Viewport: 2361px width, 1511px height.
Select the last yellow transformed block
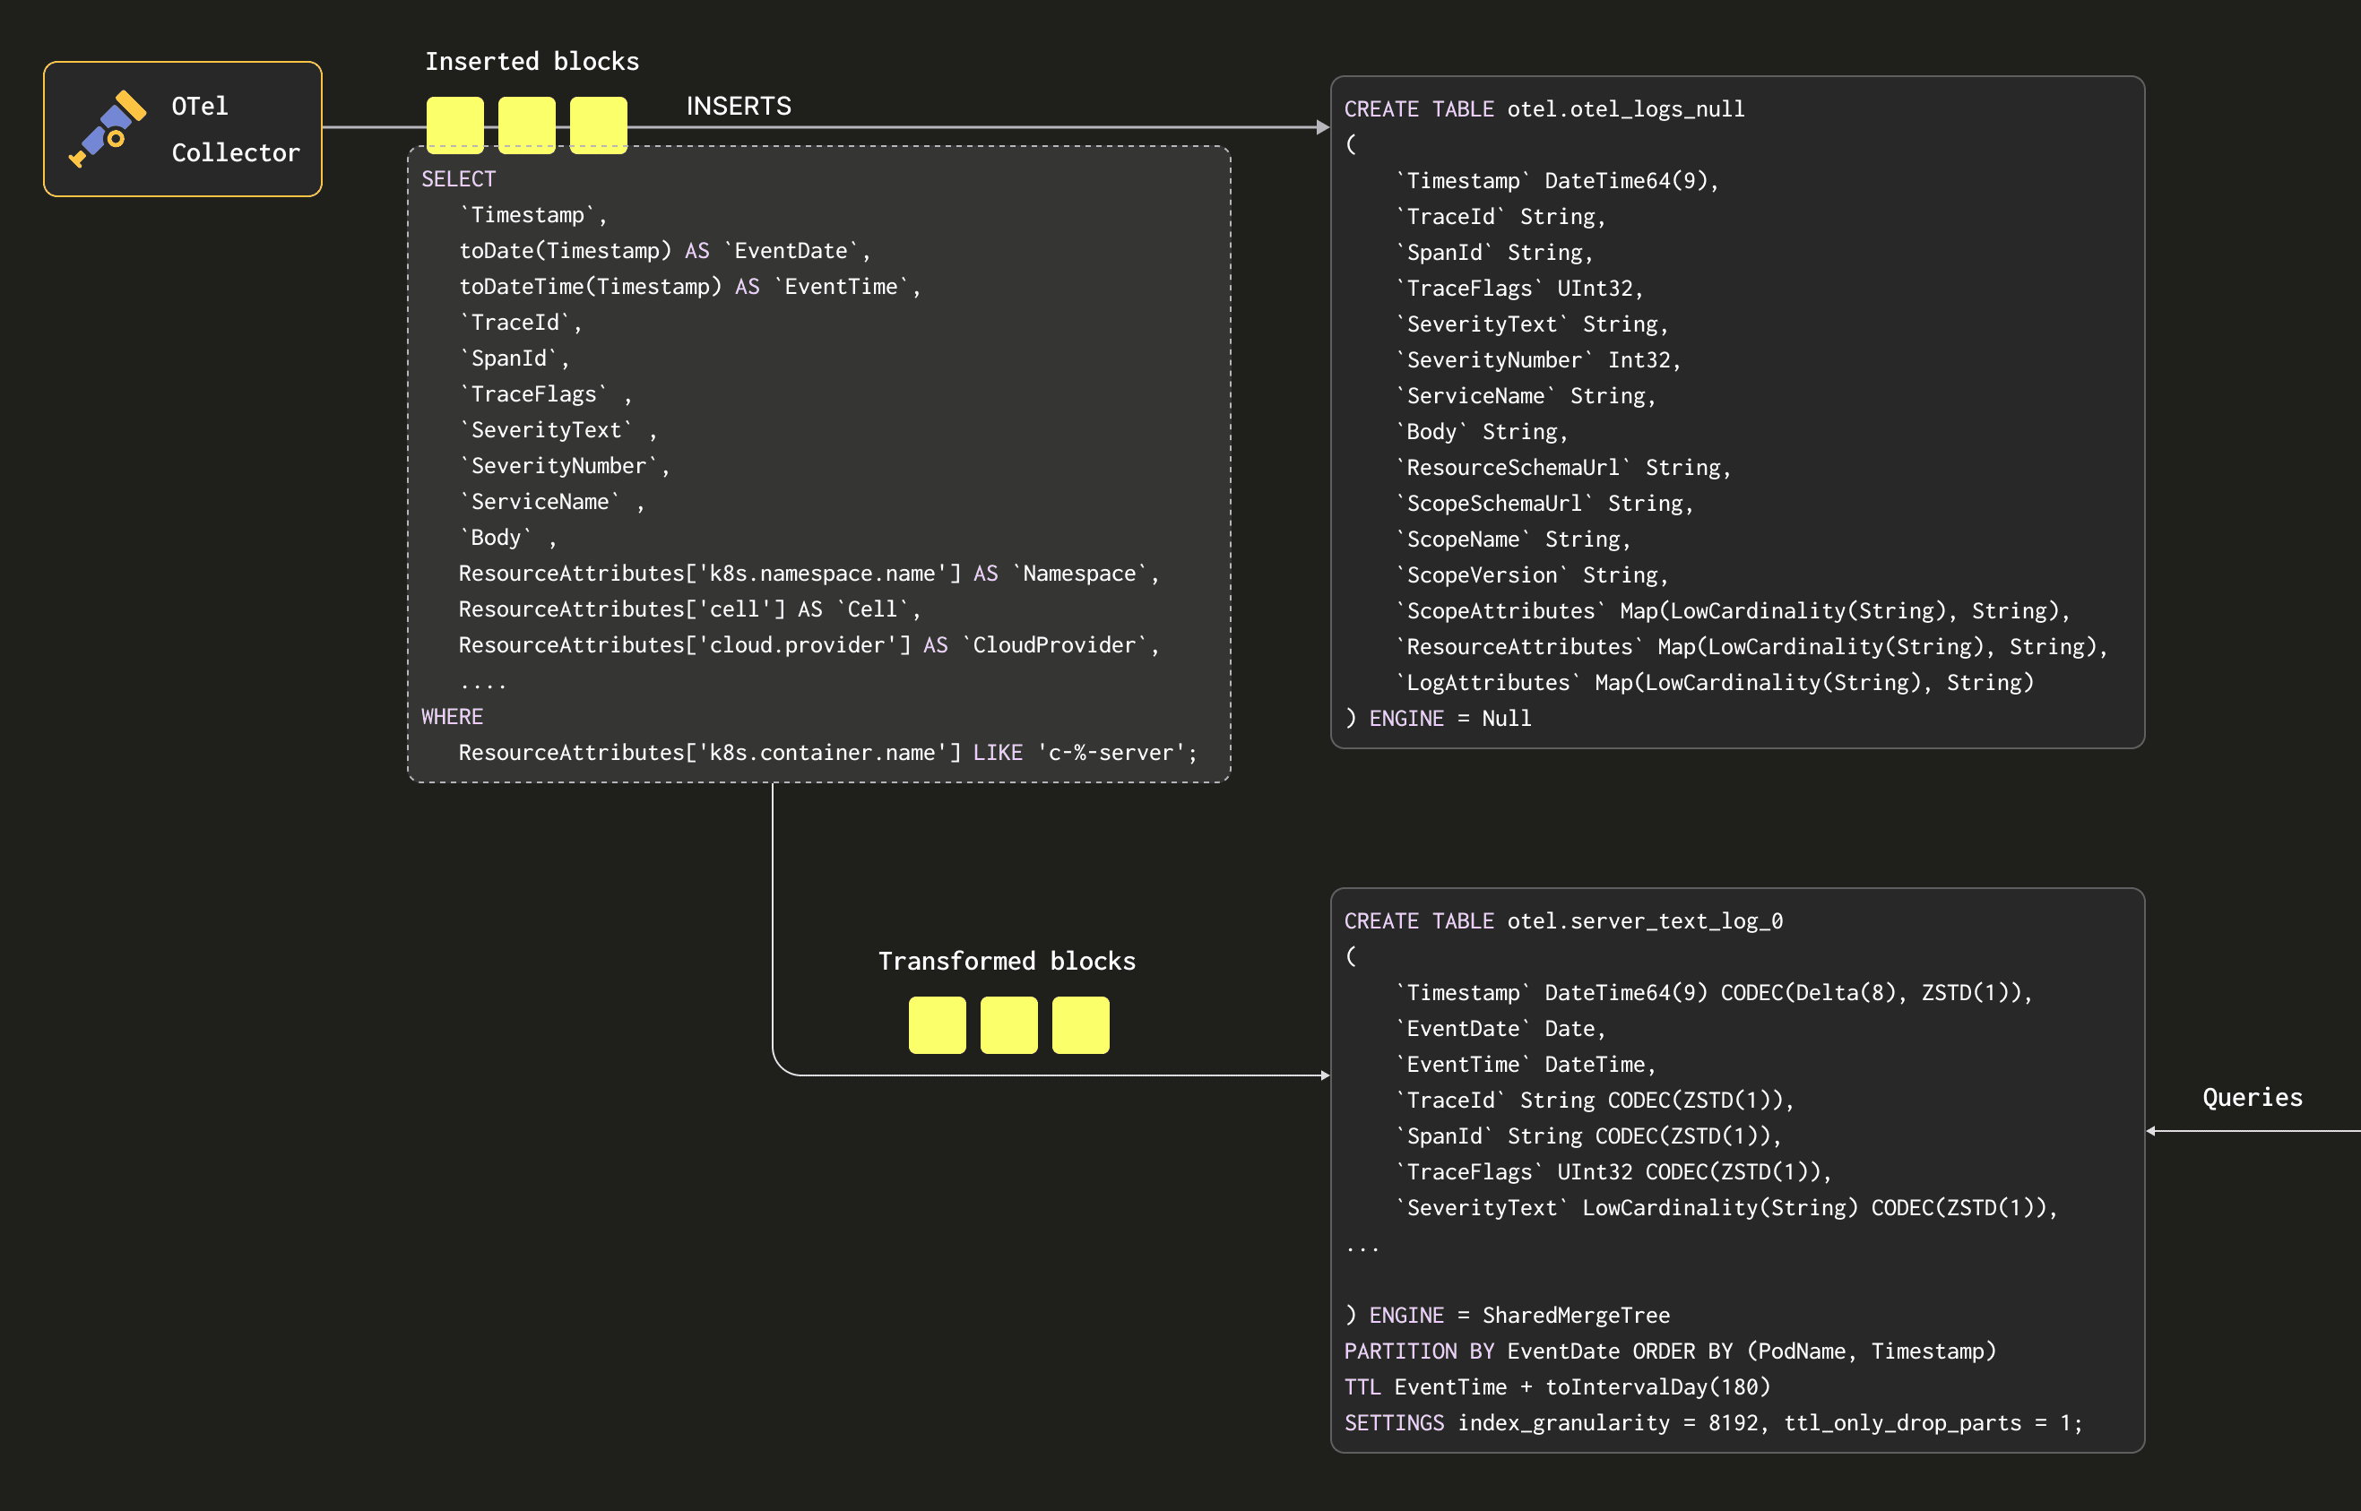point(1080,1025)
